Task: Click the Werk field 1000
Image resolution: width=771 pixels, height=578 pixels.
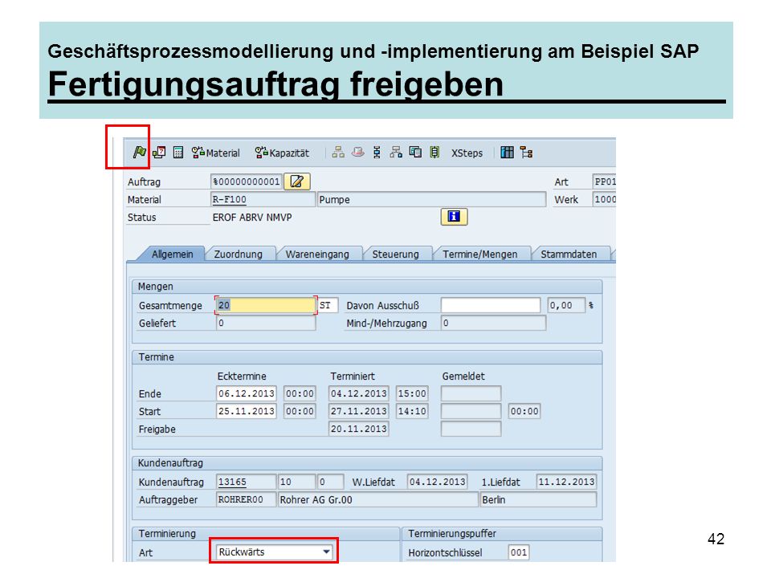Action: (x=604, y=200)
